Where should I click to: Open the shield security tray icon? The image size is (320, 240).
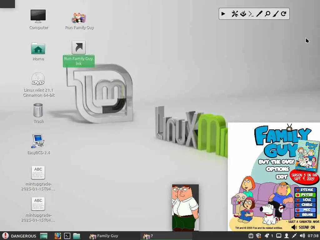[x=258, y=236]
